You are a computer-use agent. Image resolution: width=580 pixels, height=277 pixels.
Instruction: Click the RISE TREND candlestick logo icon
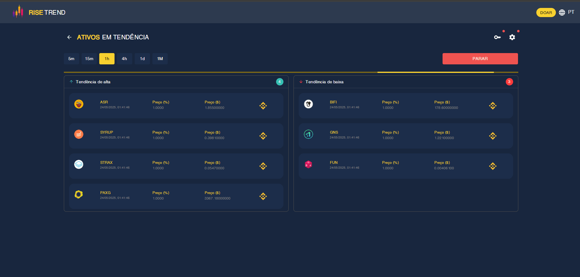(x=18, y=12)
